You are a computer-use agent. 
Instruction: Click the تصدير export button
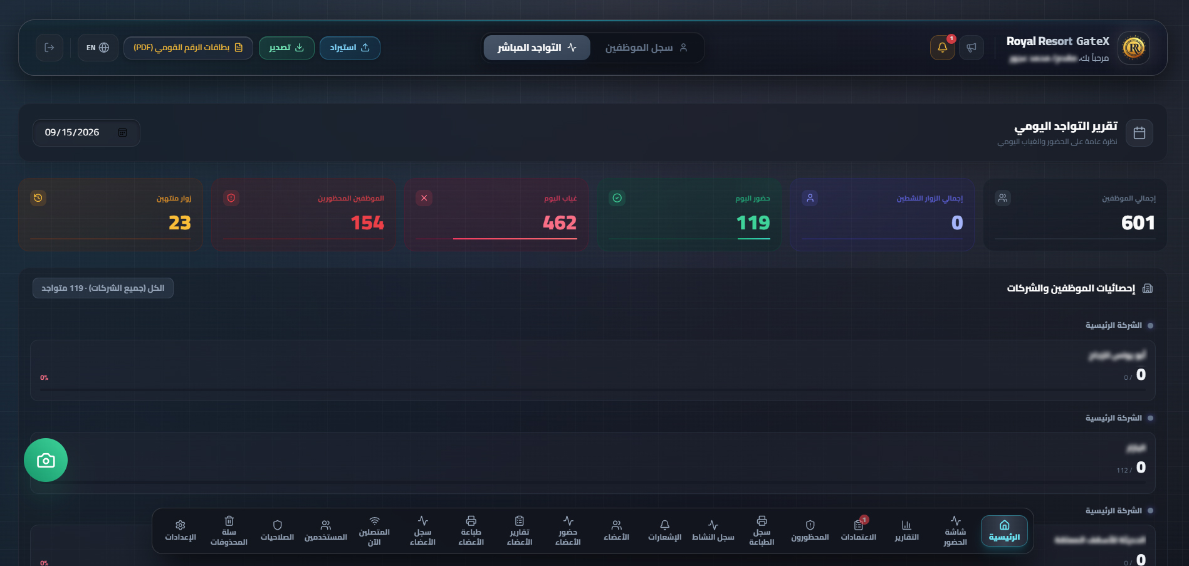tap(286, 48)
